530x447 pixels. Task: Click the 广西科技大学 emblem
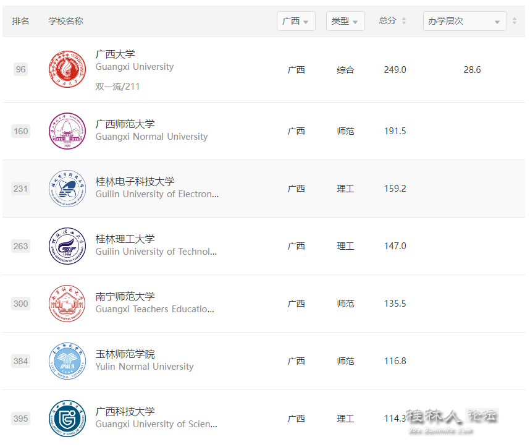pos(67,419)
